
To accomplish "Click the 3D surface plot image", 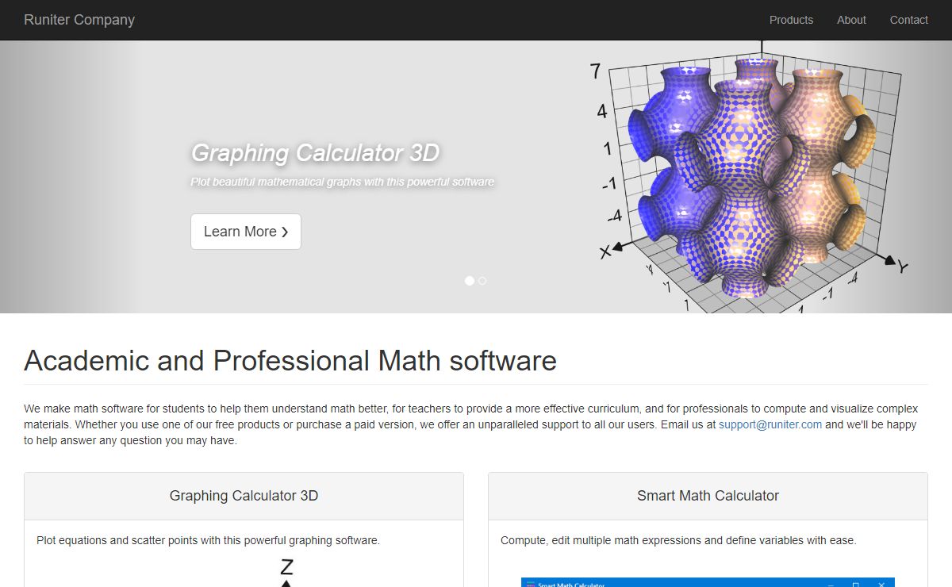I will (750, 178).
